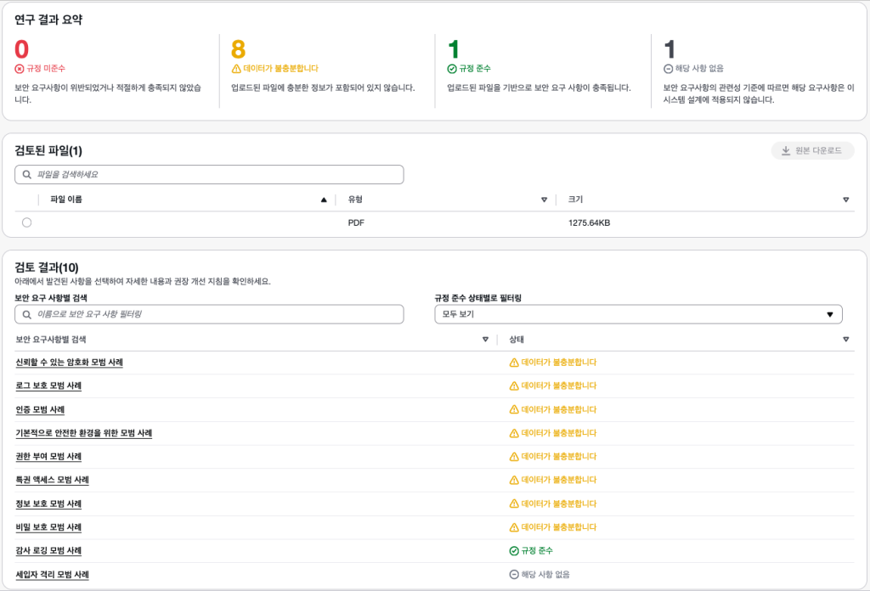Sort files by 크기 column arrow
This screenshot has width=870, height=591.
[x=845, y=200]
